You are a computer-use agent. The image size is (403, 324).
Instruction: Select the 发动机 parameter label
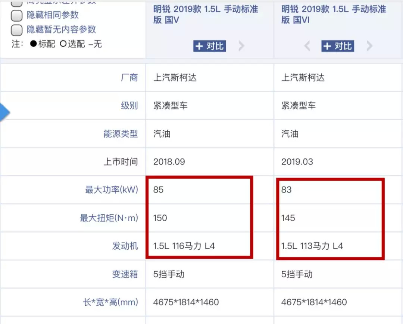coord(125,246)
